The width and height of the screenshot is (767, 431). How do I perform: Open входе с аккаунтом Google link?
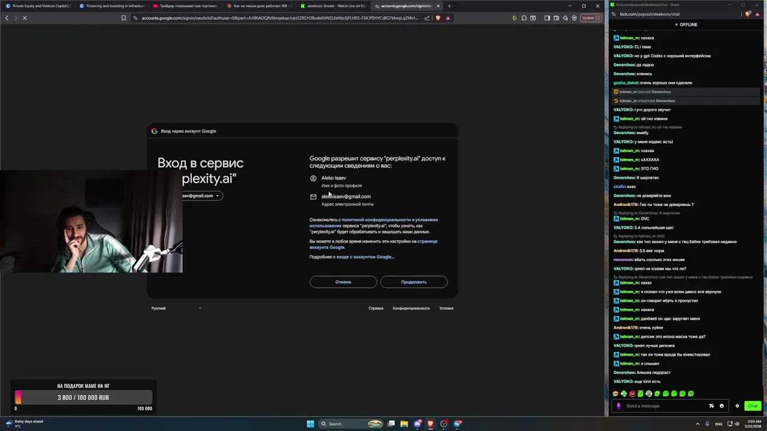365,257
